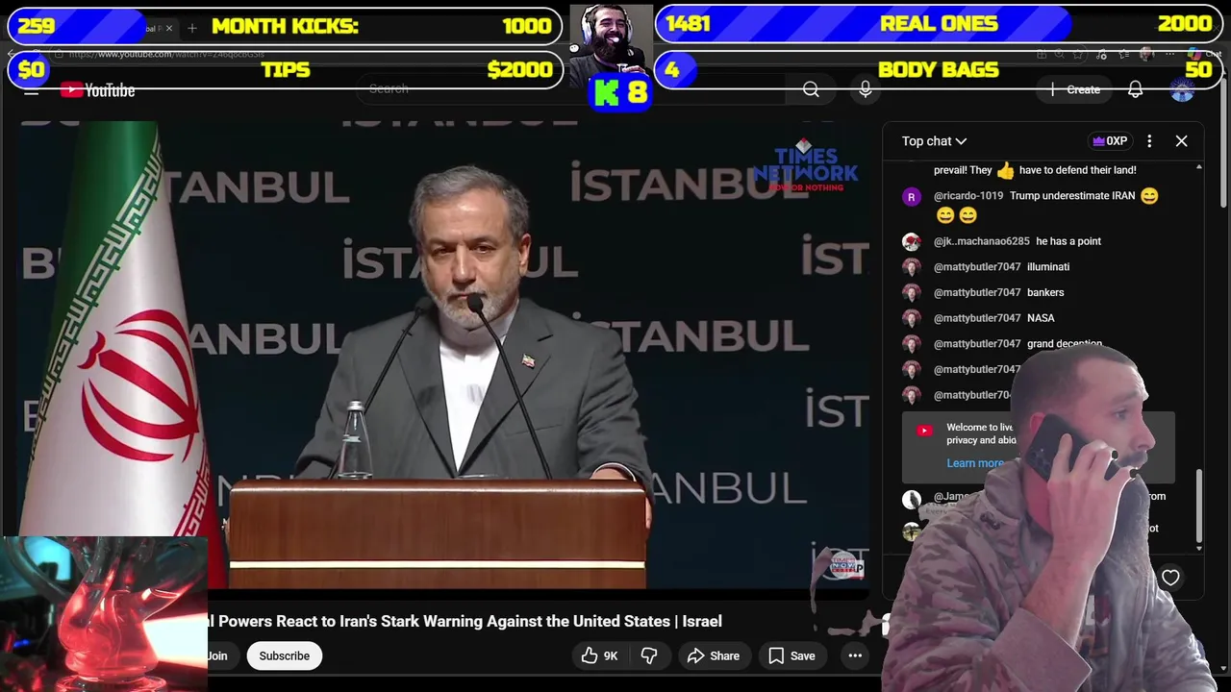Start voice search with microphone icon
The width and height of the screenshot is (1231, 692).
coord(866,89)
